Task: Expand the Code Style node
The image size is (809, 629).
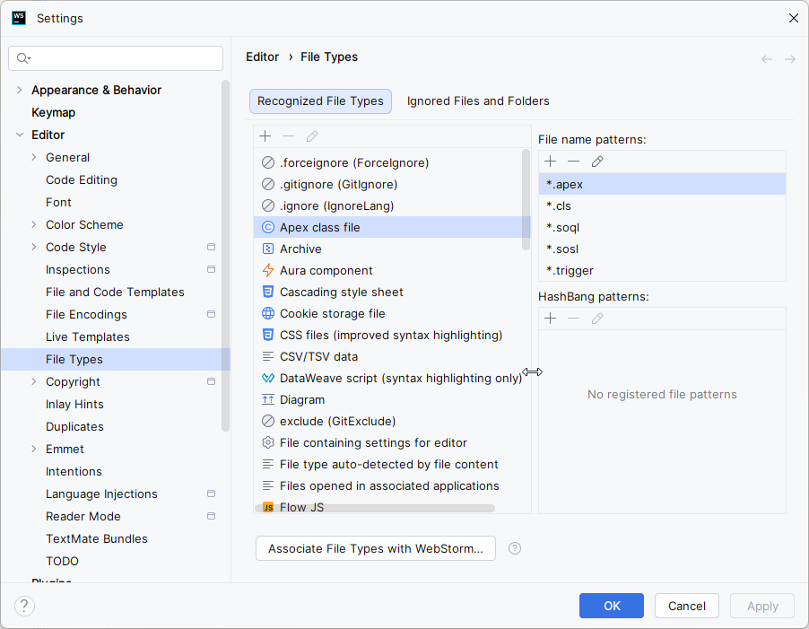Action: click(33, 247)
